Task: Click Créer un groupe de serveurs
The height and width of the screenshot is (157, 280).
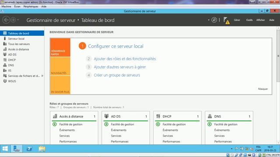Action: [x=117, y=75]
